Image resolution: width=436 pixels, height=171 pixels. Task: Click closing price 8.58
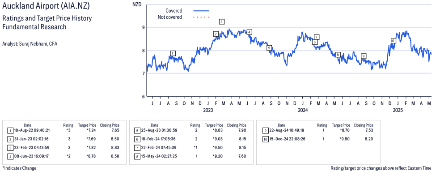pos(115,156)
